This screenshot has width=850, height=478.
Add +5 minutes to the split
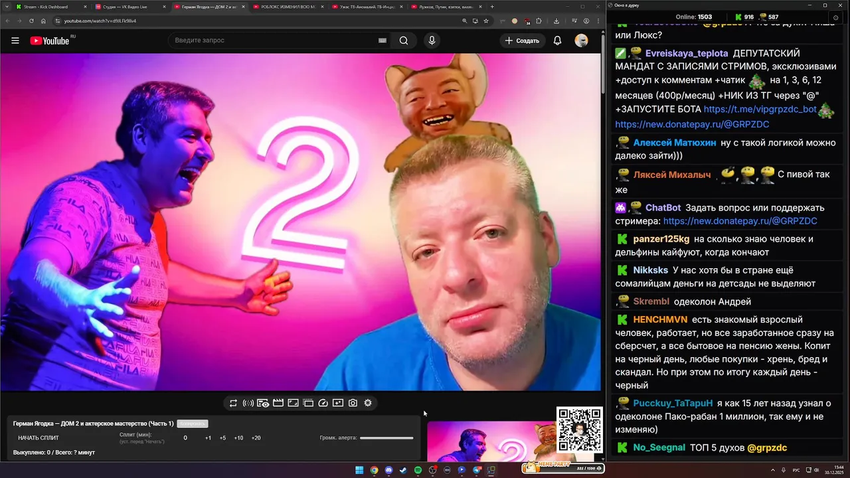tap(222, 438)
